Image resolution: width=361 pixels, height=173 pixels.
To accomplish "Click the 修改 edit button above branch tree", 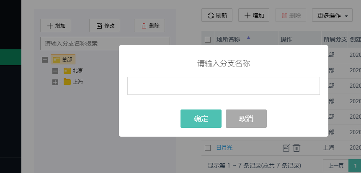I will point(105,25).
